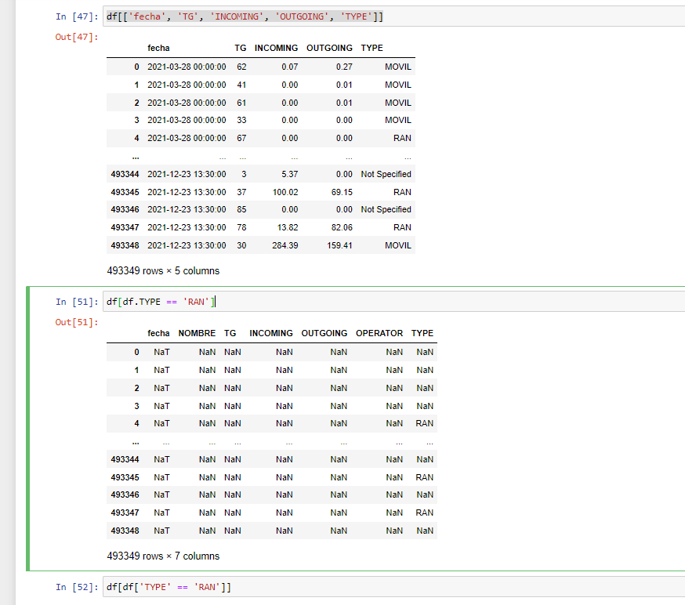
Task: Click index 493348 in the Out[51] table
Action: pyautogui.click(x=125, y=531)
